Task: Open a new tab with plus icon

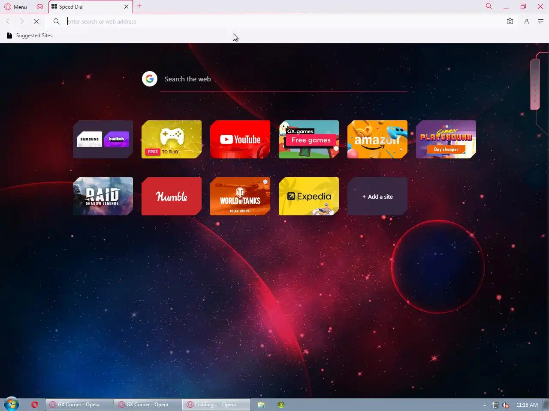Action: [x=139, y=6]
